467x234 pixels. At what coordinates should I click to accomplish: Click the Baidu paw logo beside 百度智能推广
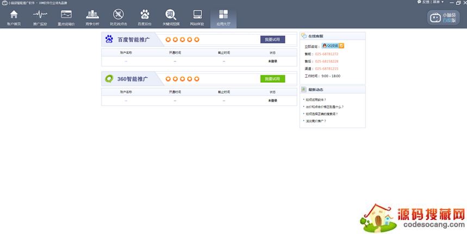pyautogui.click(x=109, y=40)
